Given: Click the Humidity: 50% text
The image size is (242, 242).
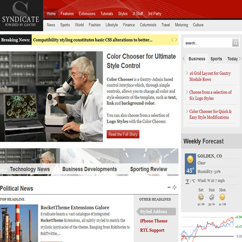Looking at the screenshot, I should click(209, 171).
